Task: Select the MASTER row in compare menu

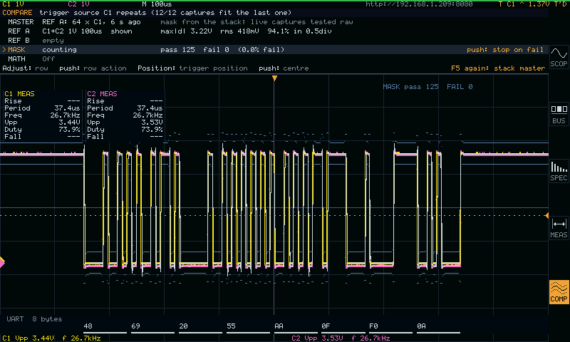Action: pyautogui.click(x=274, y=22)
